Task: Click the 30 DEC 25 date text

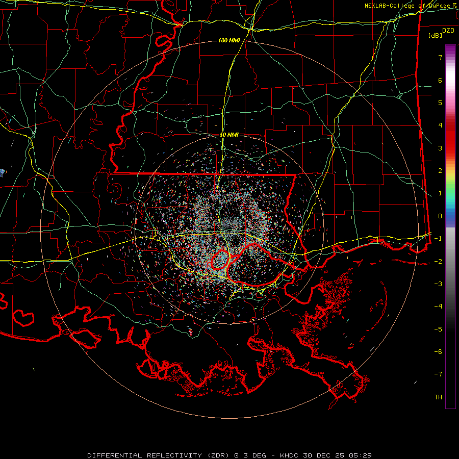Action: pos(323,455)
